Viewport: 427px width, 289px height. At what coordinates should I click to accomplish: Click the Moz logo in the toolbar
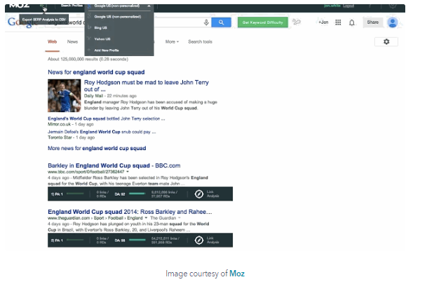click(x=19, y=6)
